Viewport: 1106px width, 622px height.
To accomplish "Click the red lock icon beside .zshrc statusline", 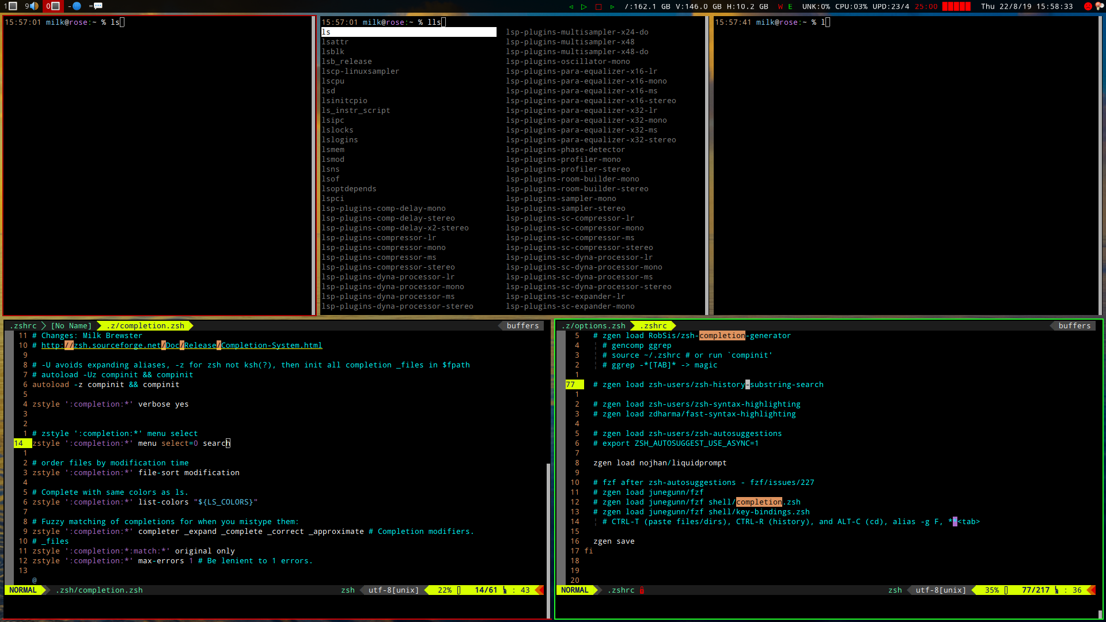I will pyautogui.click(x=641, y=590).
